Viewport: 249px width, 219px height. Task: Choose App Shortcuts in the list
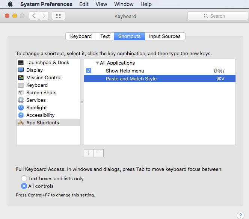[48, 122]
